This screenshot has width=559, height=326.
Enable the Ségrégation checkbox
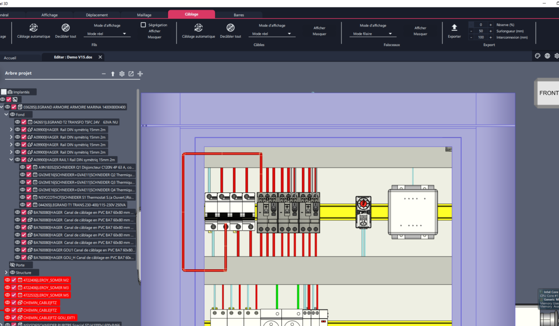coord(143,25)
